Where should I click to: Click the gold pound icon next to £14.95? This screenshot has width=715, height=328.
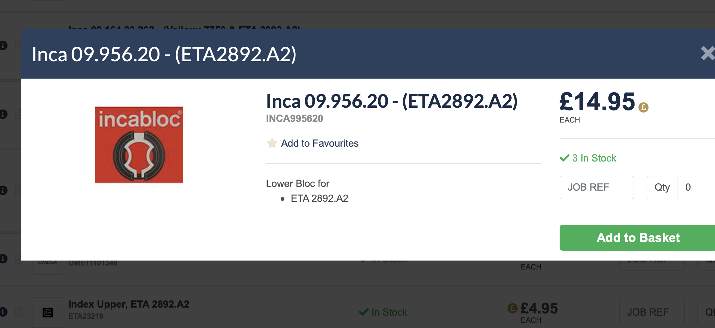point(643,107)
